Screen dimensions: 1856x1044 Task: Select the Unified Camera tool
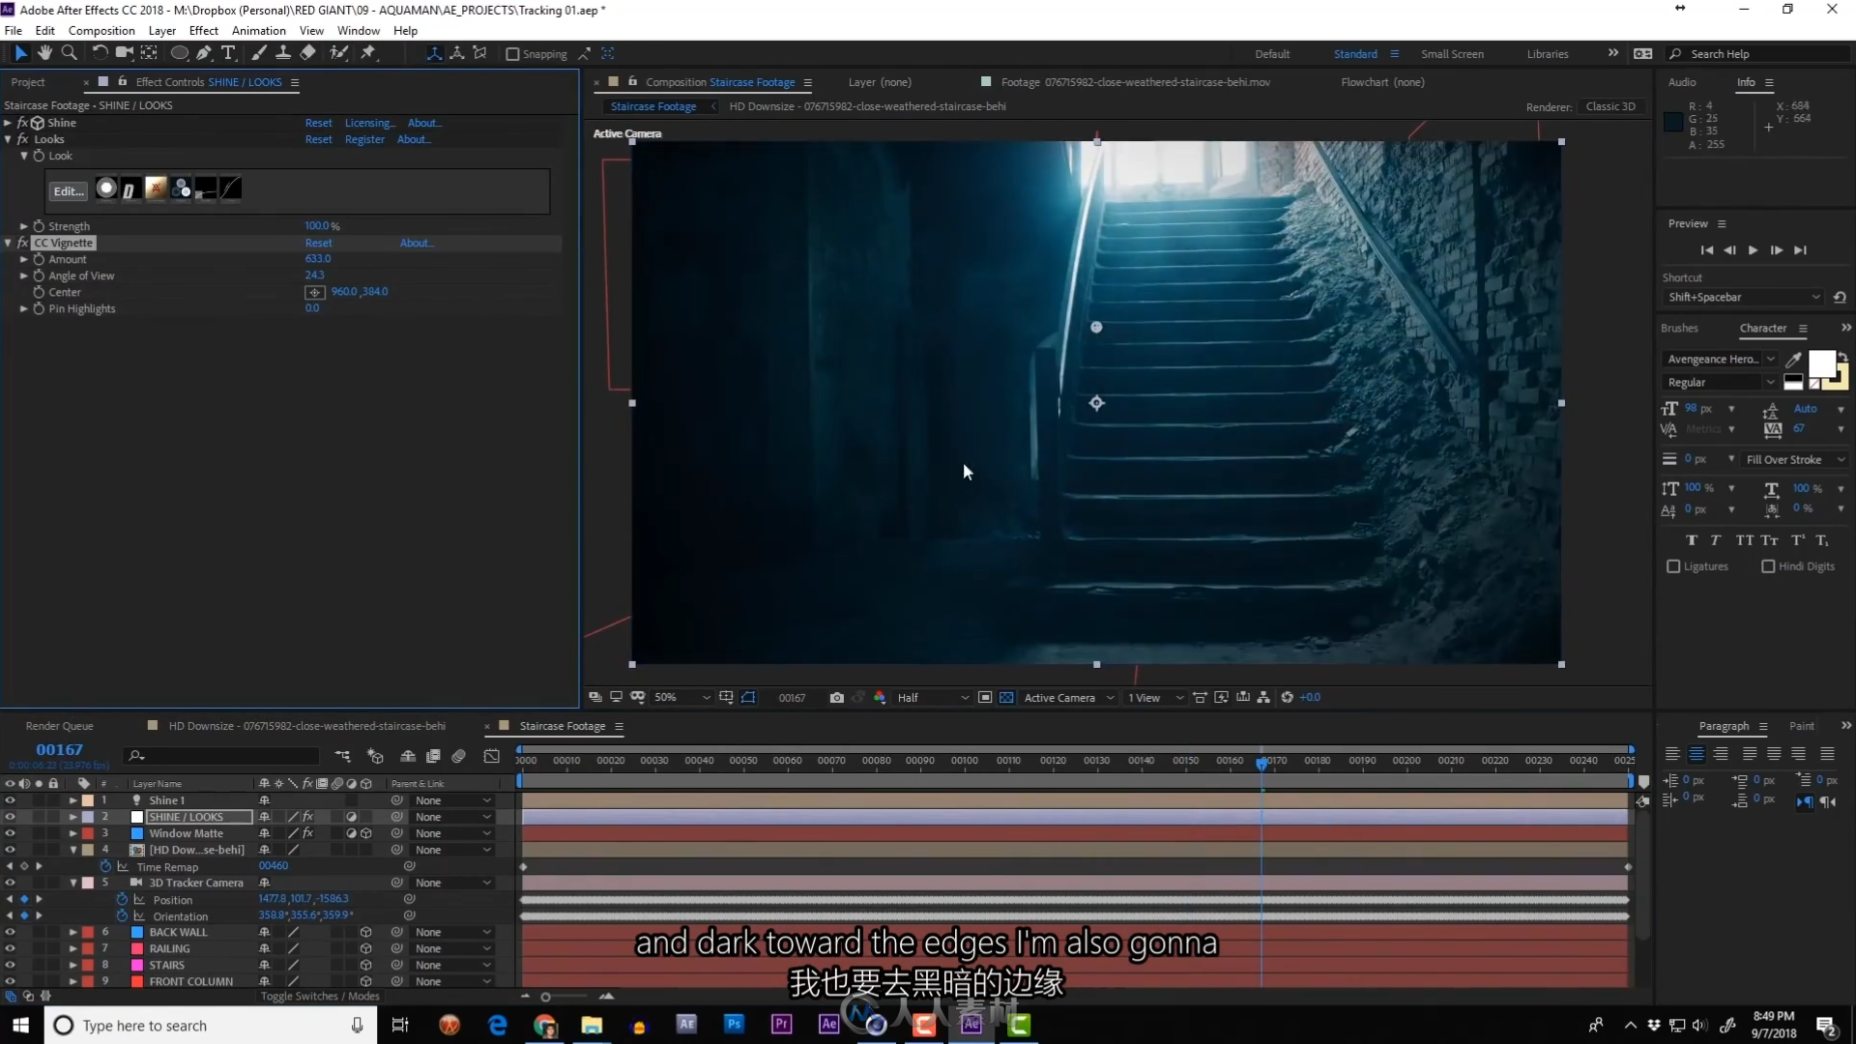tap(124, 53)
